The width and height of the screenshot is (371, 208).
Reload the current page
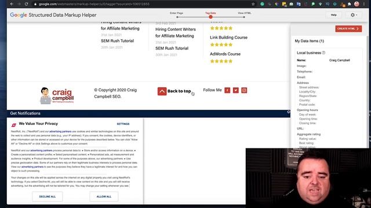(26, 4)
